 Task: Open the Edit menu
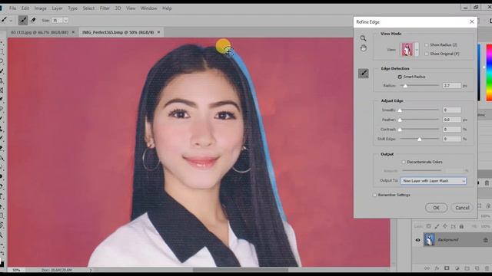(x=25, y=8)
